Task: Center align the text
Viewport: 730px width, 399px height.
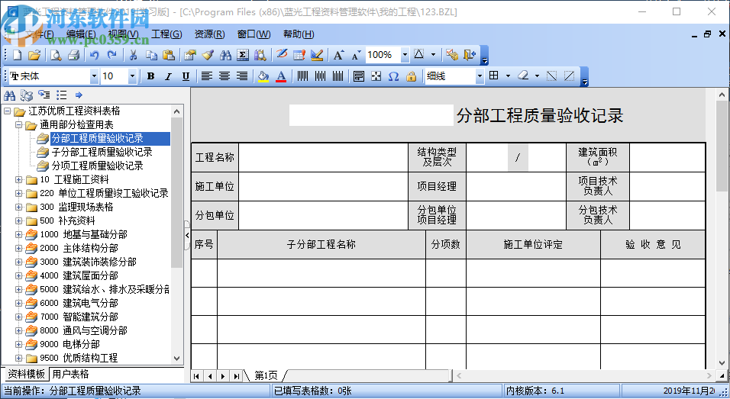Action: click(x=224, y=76)
